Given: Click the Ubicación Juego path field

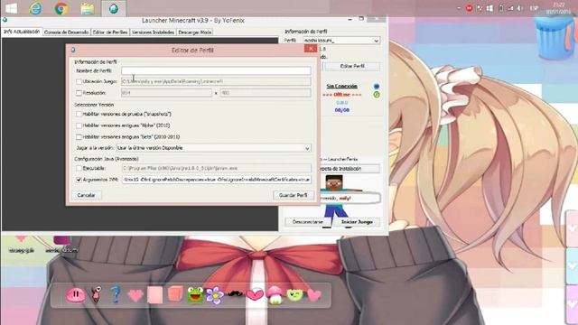Looking at the screenshot, I should 216,81.
